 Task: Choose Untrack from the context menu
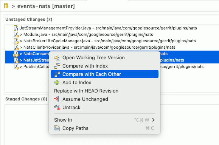(104, 107)
